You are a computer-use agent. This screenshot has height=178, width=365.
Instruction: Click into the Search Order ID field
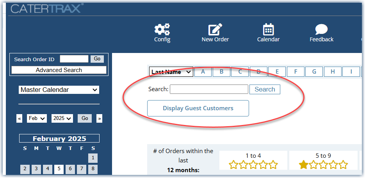point(74,59)
